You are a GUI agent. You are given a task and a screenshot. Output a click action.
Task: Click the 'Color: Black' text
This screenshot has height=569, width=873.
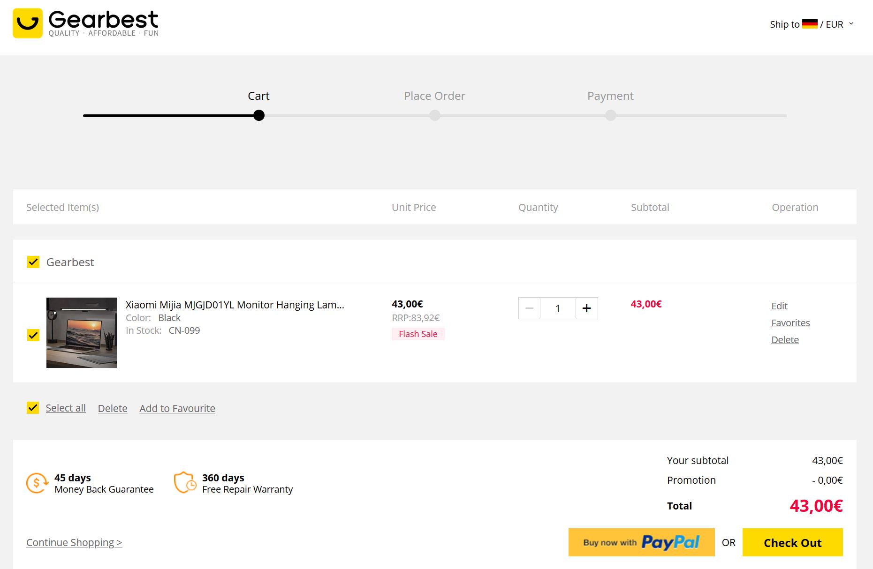[153, 318]
